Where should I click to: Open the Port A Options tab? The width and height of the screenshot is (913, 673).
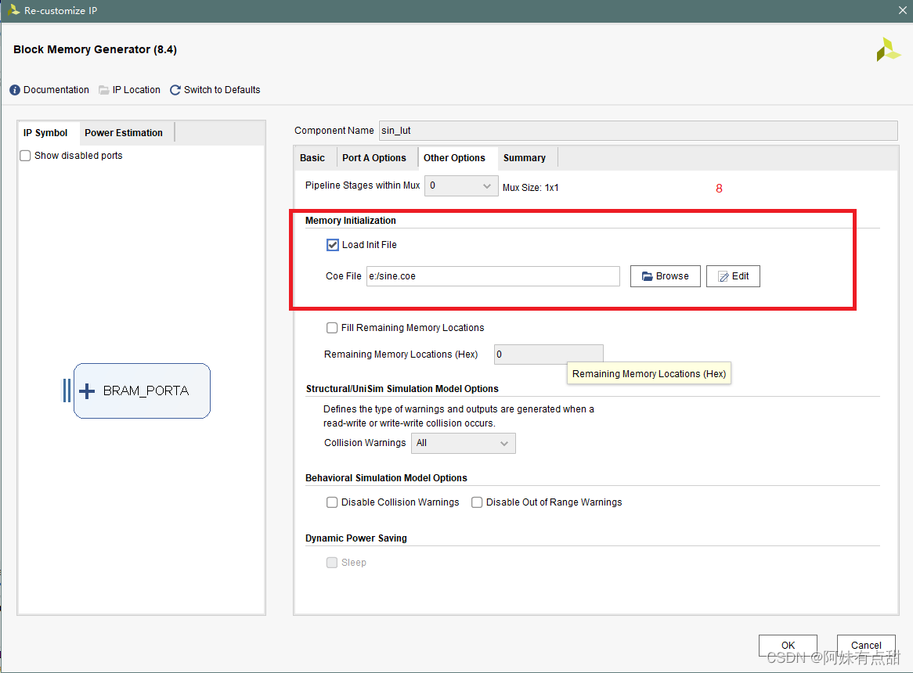[374, 158]
